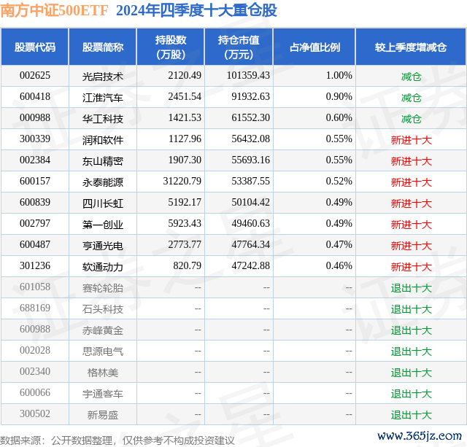
Task: Select stock name 亨通光电
Action: [x=103, y=246]
